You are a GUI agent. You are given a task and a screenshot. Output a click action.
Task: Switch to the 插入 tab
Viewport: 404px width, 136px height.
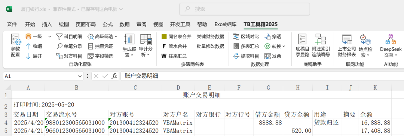tap(47, 25)
